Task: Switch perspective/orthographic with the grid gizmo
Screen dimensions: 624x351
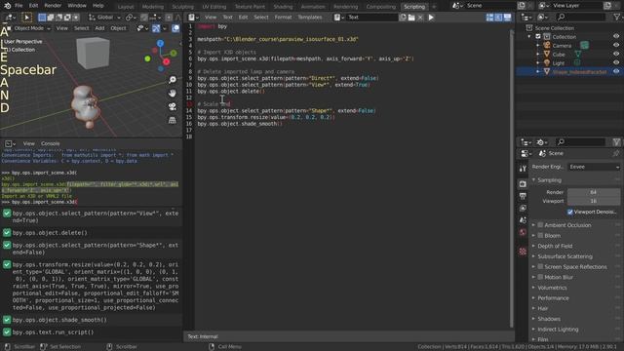Action: (173, 120)
